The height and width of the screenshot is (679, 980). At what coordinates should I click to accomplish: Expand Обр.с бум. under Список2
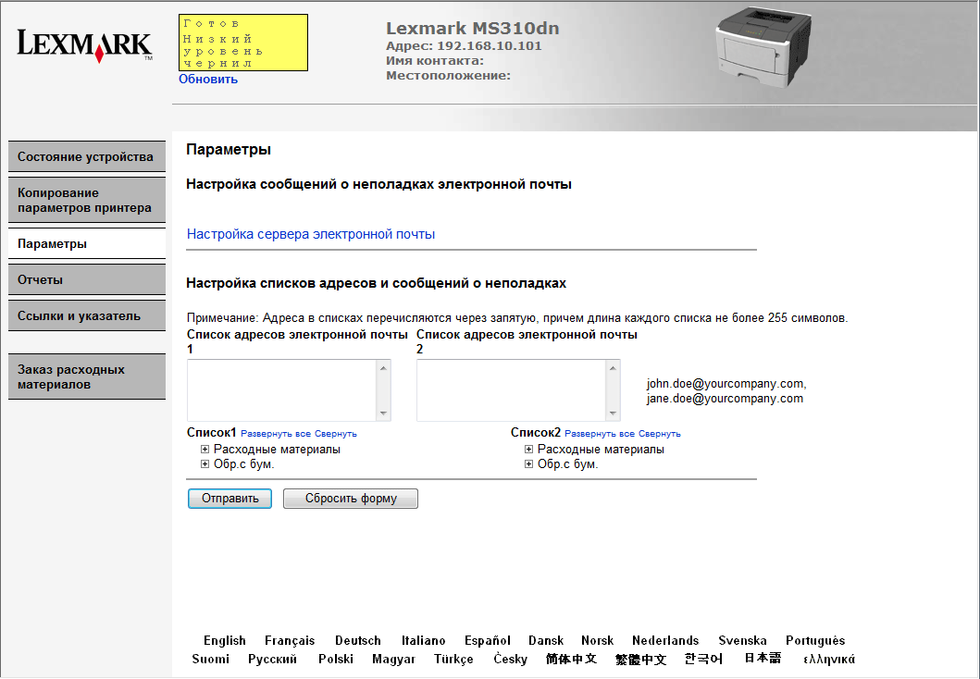tap(528, 464)
